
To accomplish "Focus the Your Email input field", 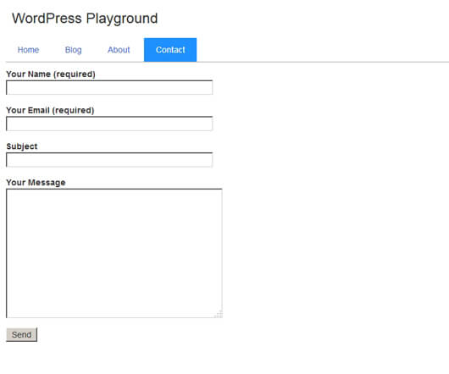I will pos(109,124).
